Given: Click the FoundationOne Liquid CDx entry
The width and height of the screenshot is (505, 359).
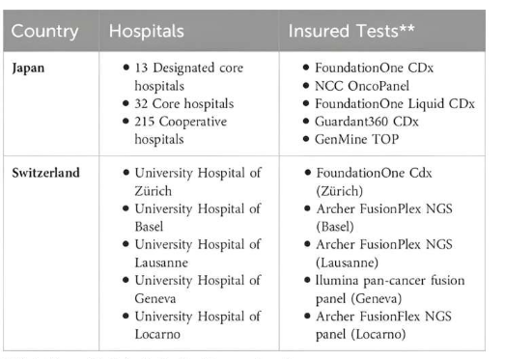Looking at the screenshot, I should (x=395, y=103).
